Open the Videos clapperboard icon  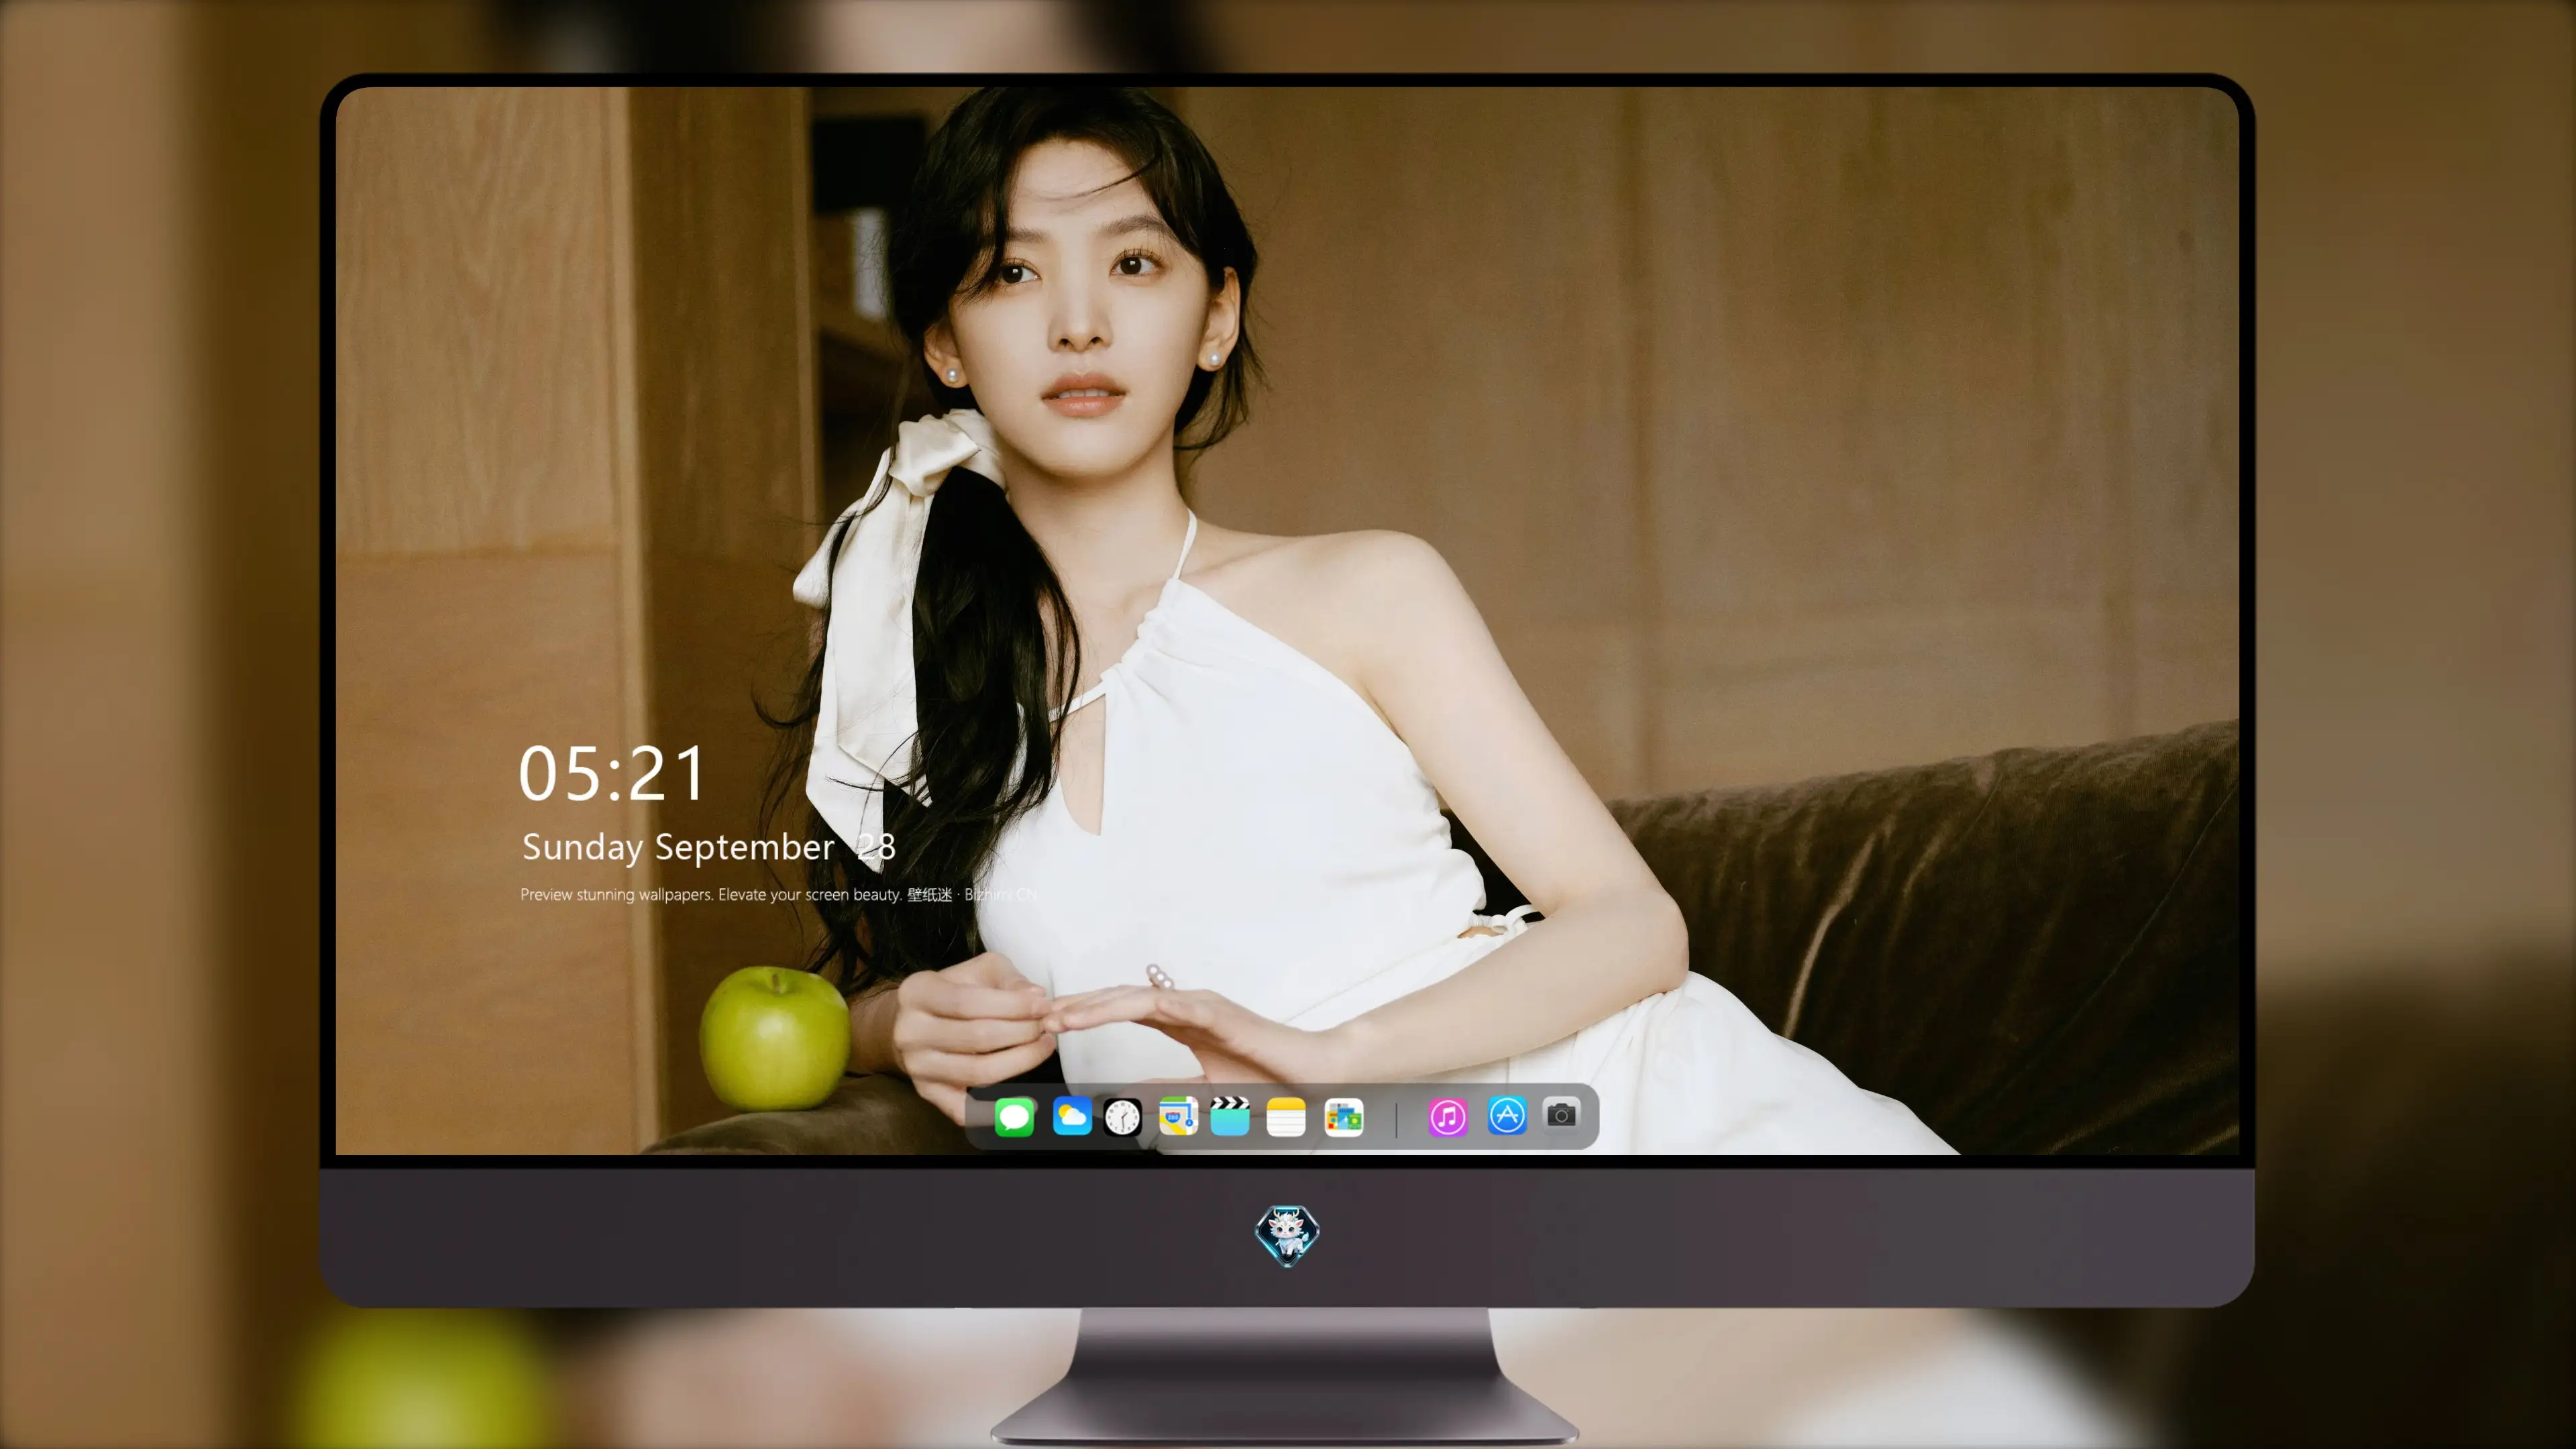(1230, 1116)
